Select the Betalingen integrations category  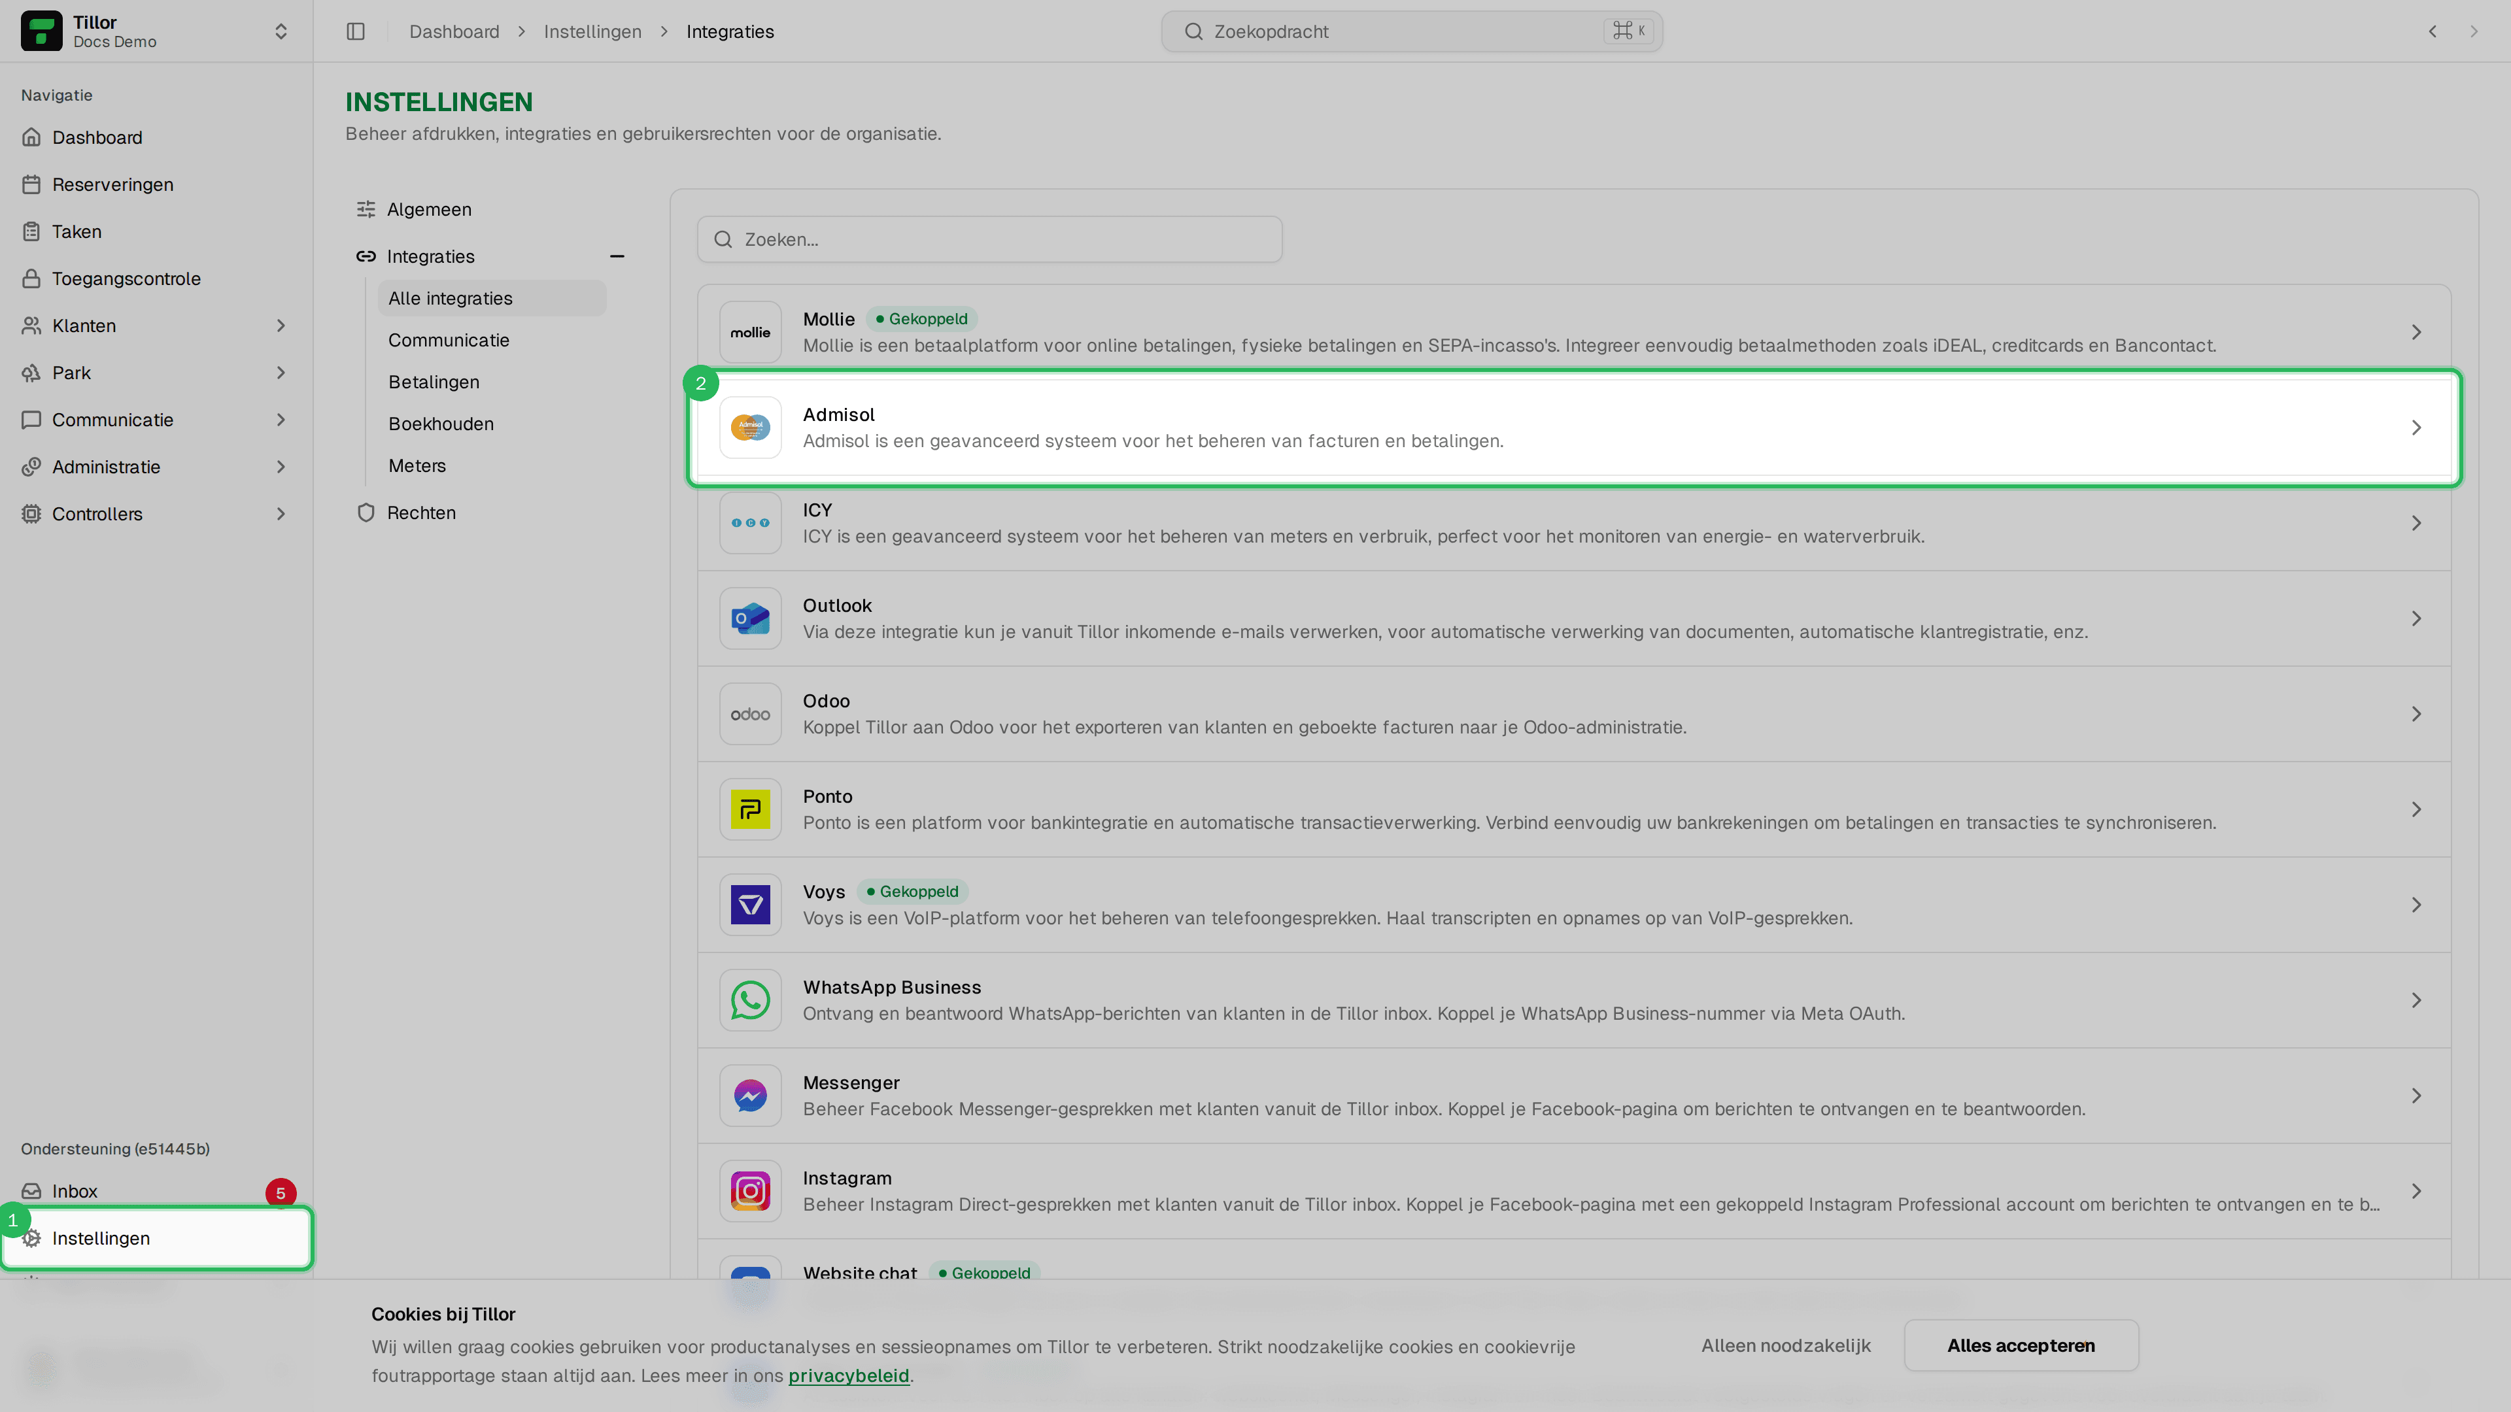pos(434,382)
